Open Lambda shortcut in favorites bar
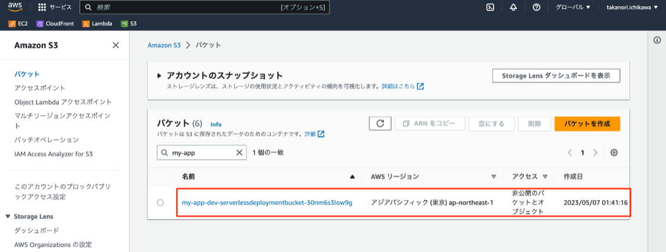 (x=97, y=24)
